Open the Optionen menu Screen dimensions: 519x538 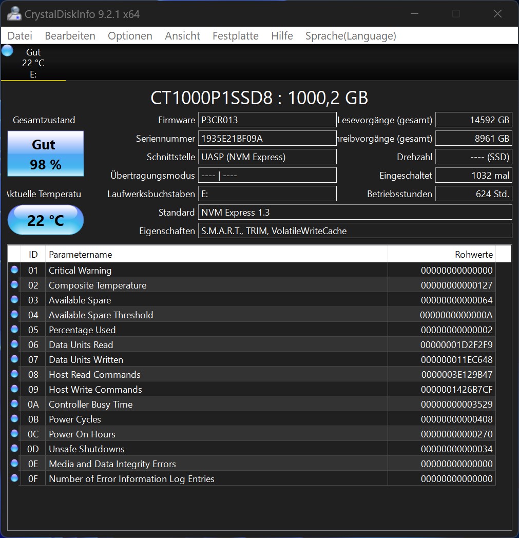point(130,36)
